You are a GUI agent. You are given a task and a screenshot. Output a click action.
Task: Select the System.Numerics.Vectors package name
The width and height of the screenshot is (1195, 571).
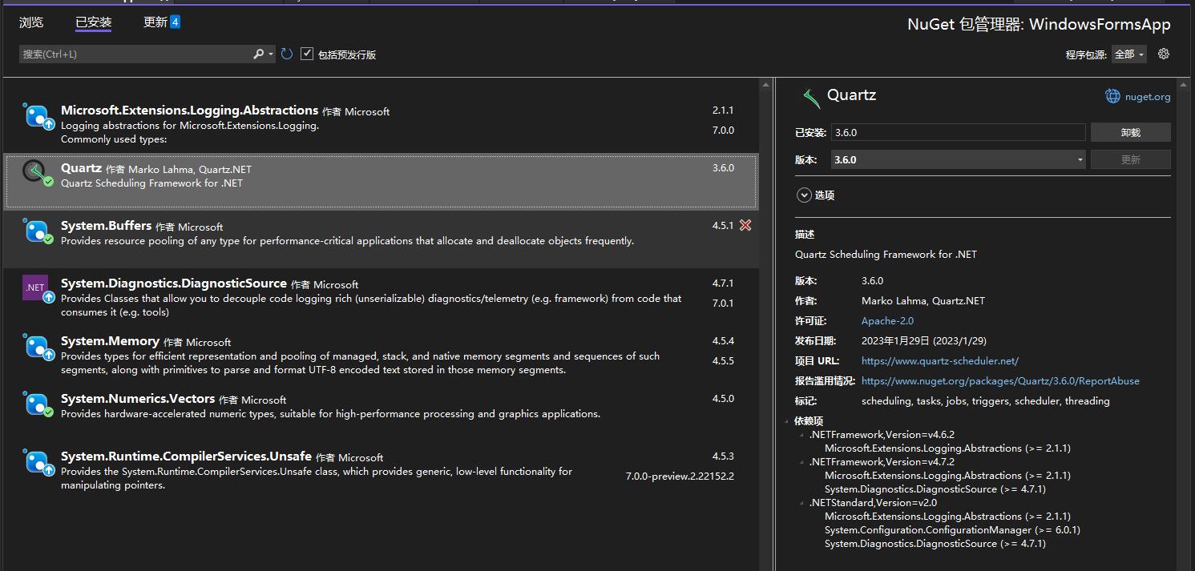[138, 399]
